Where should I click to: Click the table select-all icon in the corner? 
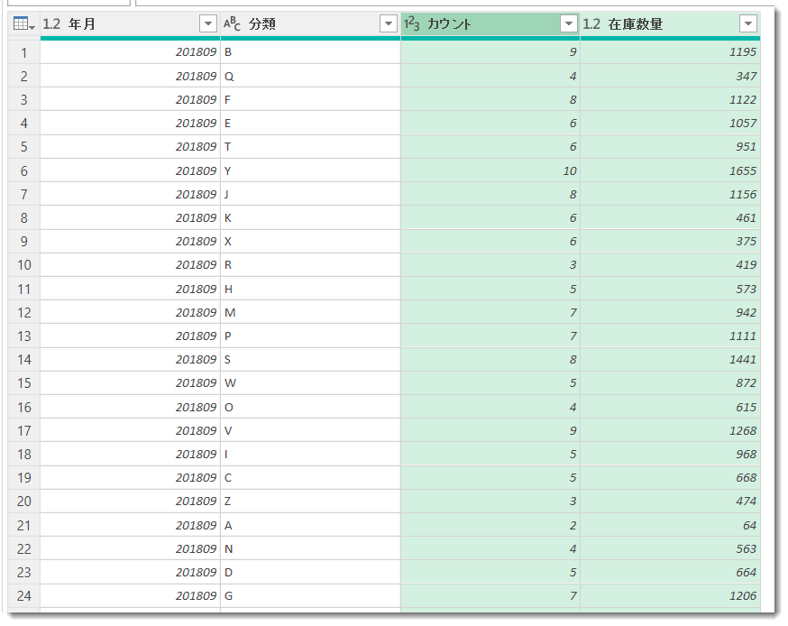click(20, 23)
